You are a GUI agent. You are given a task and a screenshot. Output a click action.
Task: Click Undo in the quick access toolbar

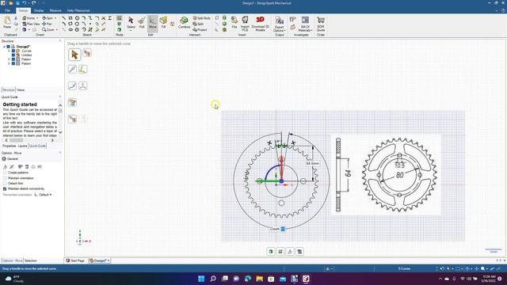tap(25, 3)
